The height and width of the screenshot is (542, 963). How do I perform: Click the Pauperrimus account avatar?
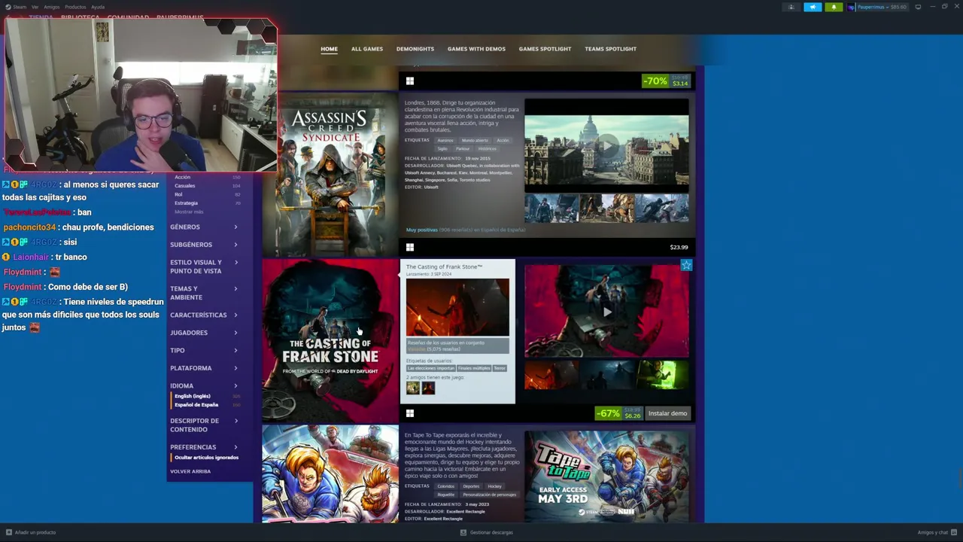pos(852,7)
